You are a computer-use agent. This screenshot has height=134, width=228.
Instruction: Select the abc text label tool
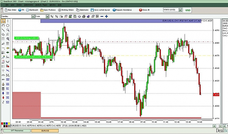(3, 79)
